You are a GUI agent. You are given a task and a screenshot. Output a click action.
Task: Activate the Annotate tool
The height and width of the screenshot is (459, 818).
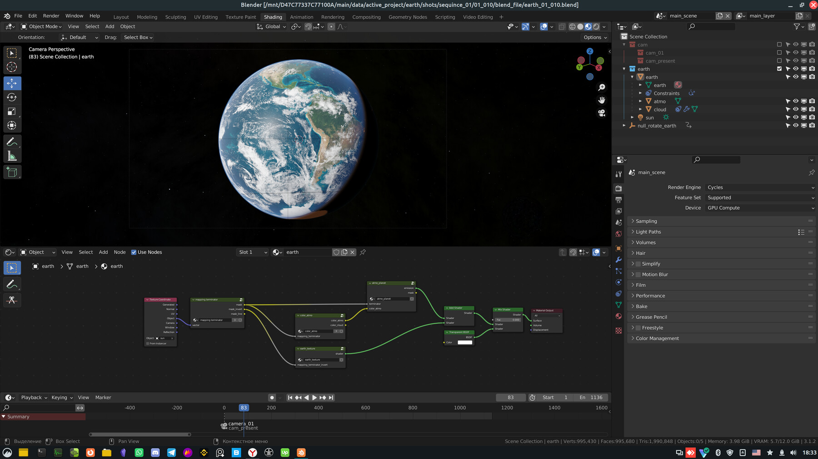click(x=12, y=142)
